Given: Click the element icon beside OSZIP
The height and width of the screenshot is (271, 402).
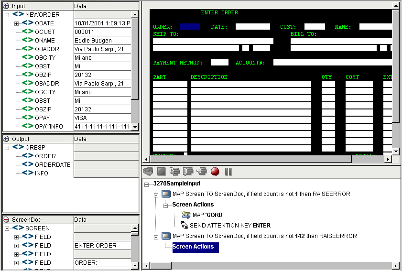Looking at the screenshot, I should [28, 109].
